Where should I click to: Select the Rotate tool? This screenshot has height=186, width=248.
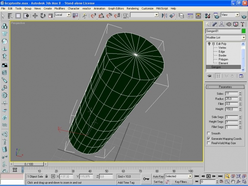click(43, 16)
